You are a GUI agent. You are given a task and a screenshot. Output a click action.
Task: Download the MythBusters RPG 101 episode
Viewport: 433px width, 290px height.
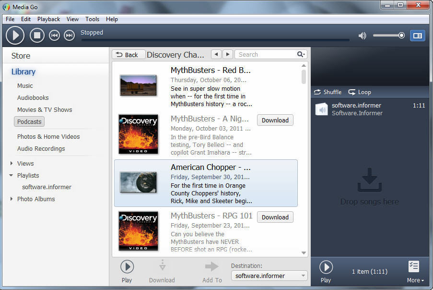point(275,217)
